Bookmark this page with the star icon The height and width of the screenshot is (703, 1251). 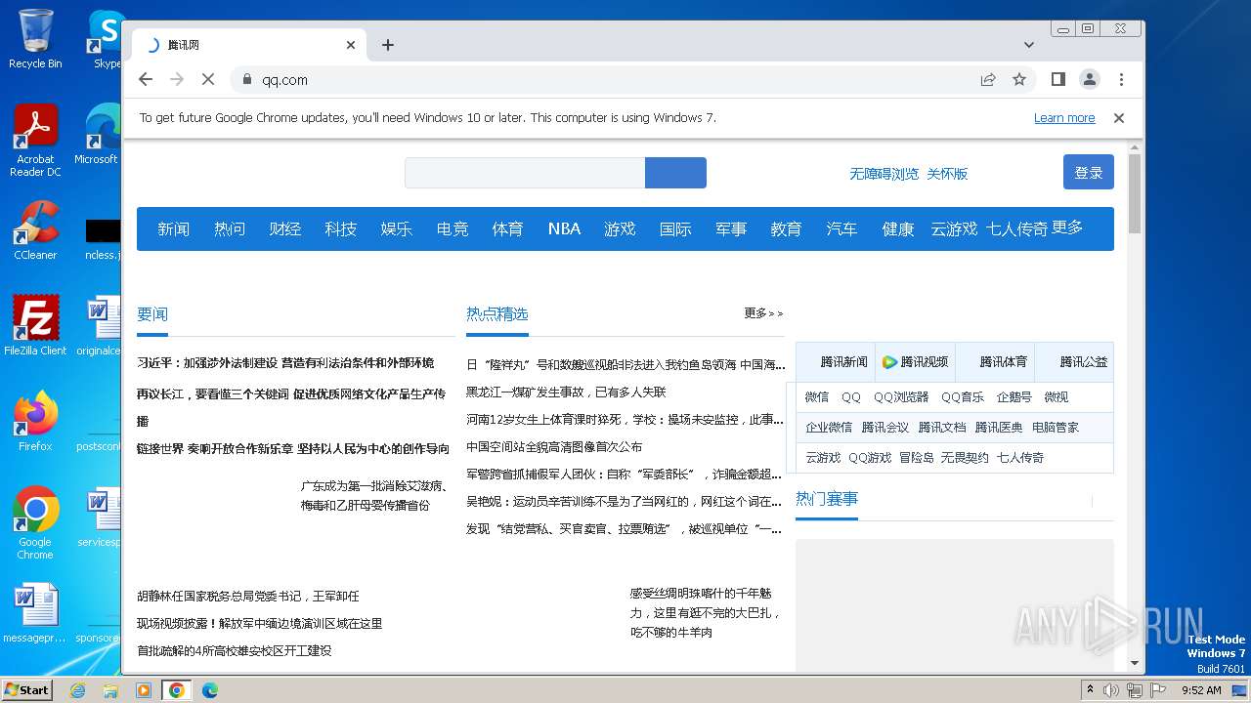1019,80
